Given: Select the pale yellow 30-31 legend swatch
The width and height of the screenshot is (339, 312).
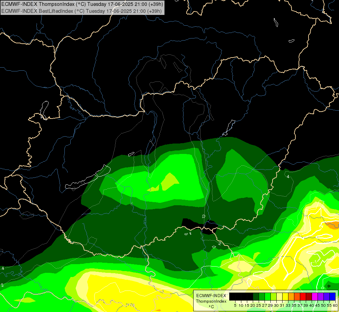Looking at the screenshot, I should click(279, 296).
